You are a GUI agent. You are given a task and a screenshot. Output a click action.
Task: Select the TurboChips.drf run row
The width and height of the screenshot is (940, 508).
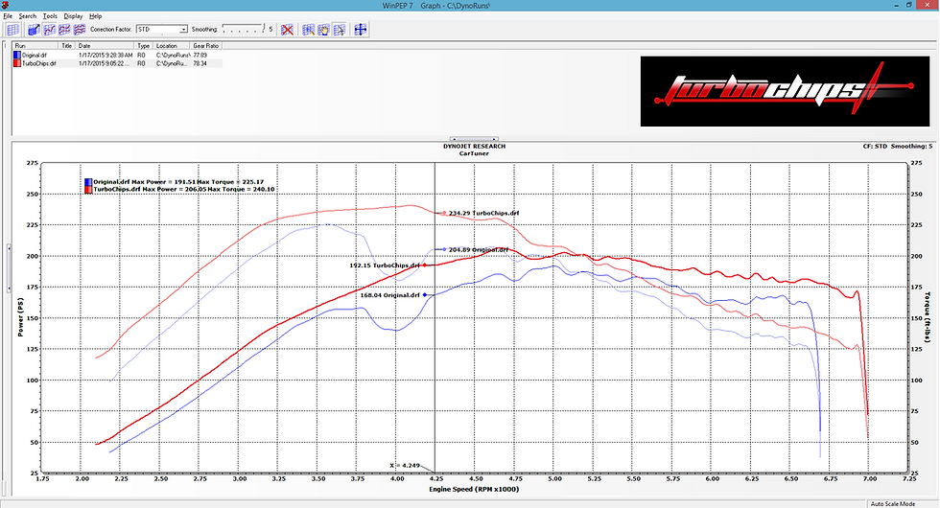tap(117, 63)
